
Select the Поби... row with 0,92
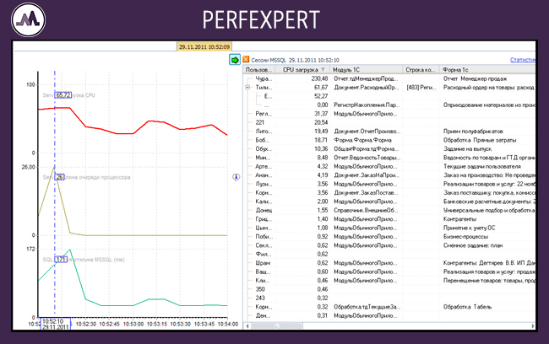(389, 236)
